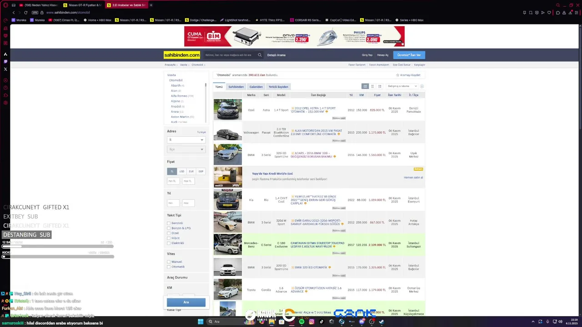Click the sorting info icon
582x327 pixels.
(x=421, y=86)
